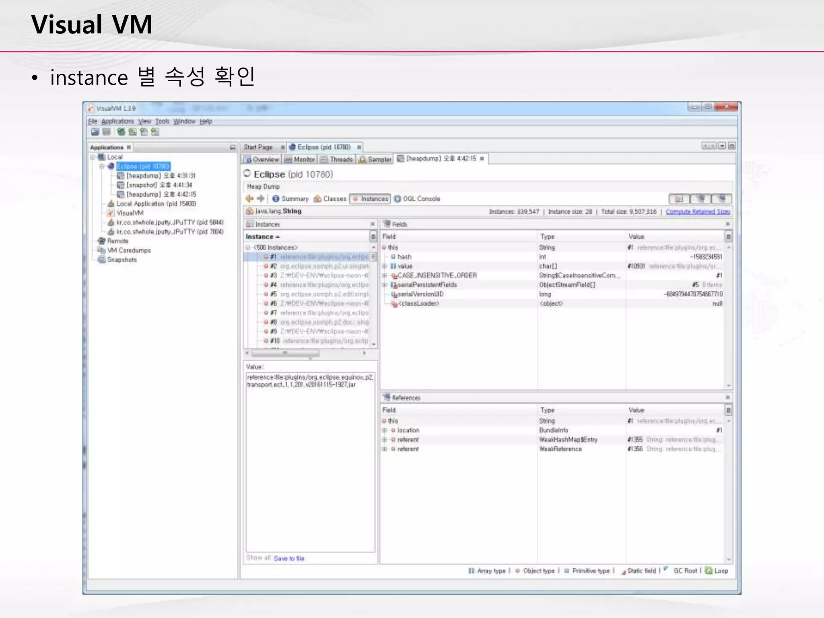Image resolution: width=824 pixels, height=618 pixels.
Task: Open the Threads tab
Action: [337, 159]
